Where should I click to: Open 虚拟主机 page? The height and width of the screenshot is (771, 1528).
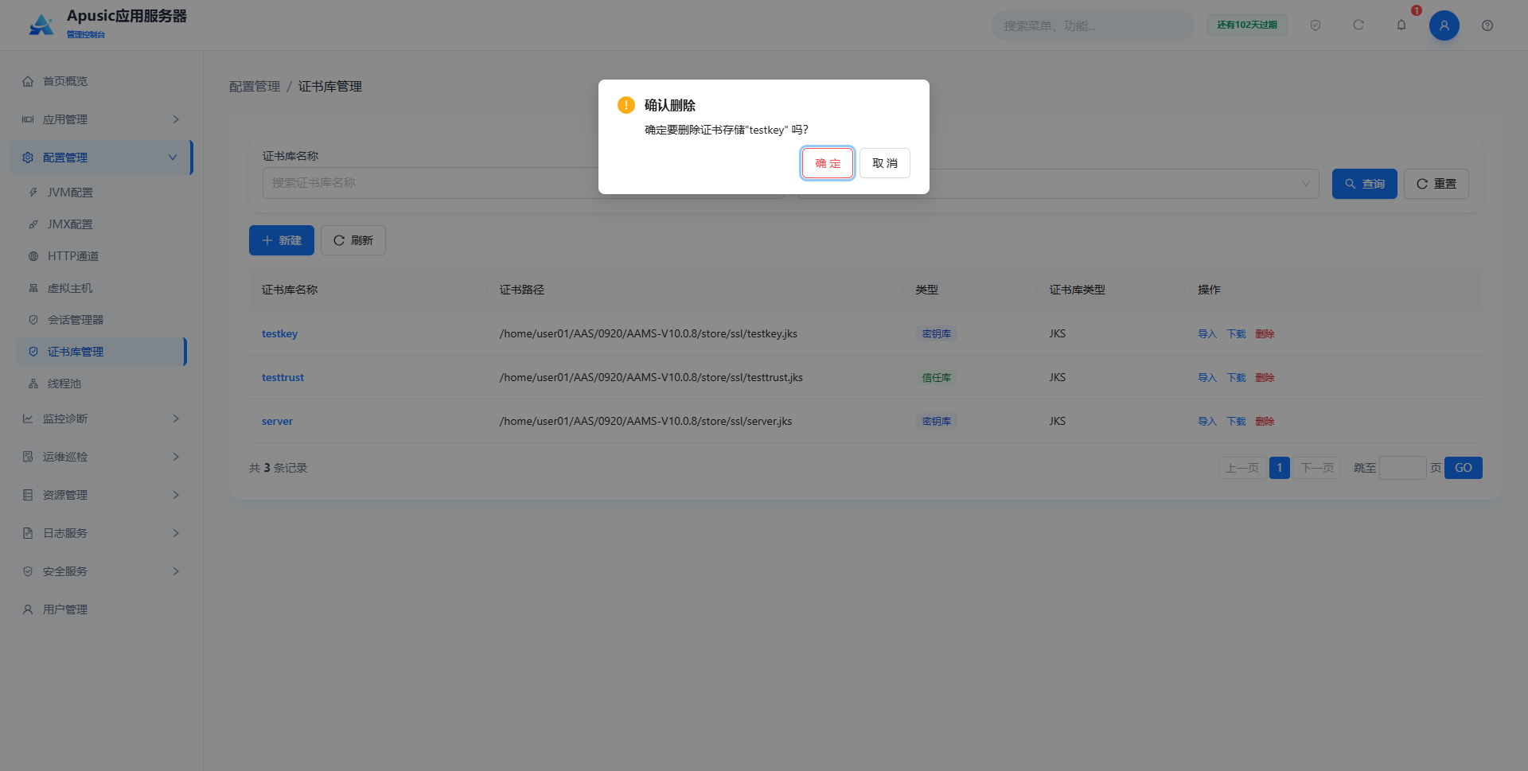pos(102,288)
